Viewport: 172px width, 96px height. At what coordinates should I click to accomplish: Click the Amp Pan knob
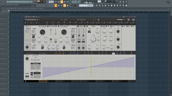(x=118, y=39)
